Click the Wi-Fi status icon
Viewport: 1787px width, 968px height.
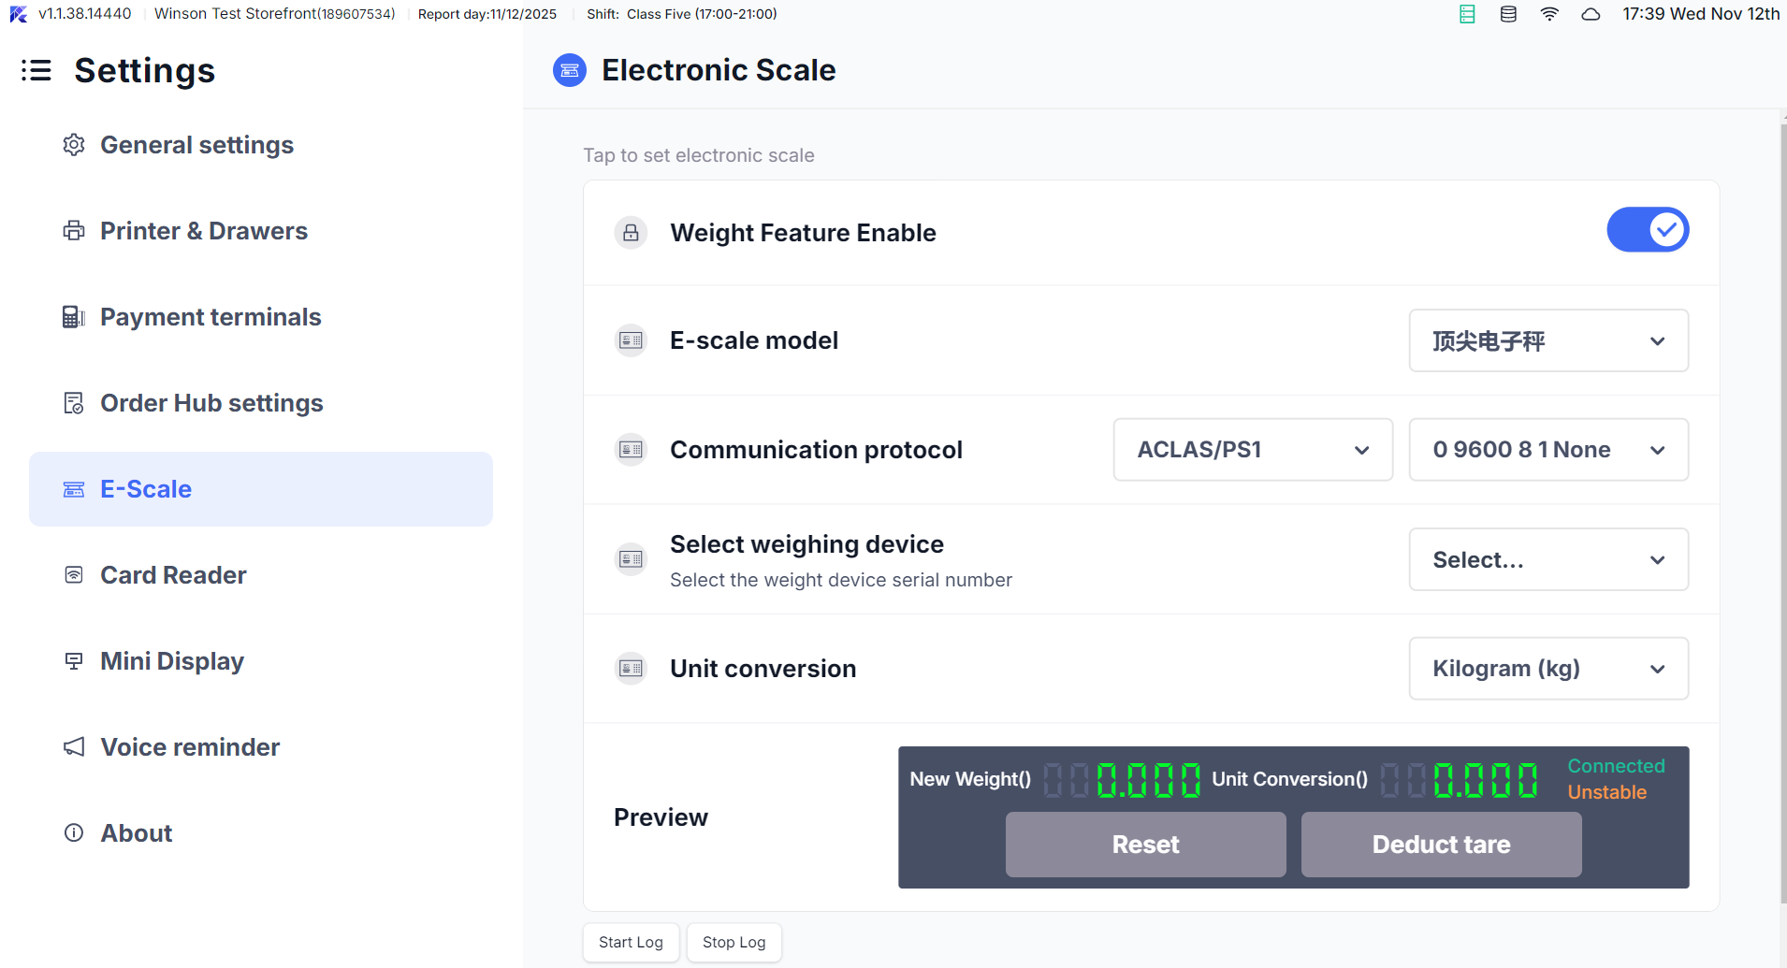click(x=1549, y=14)
